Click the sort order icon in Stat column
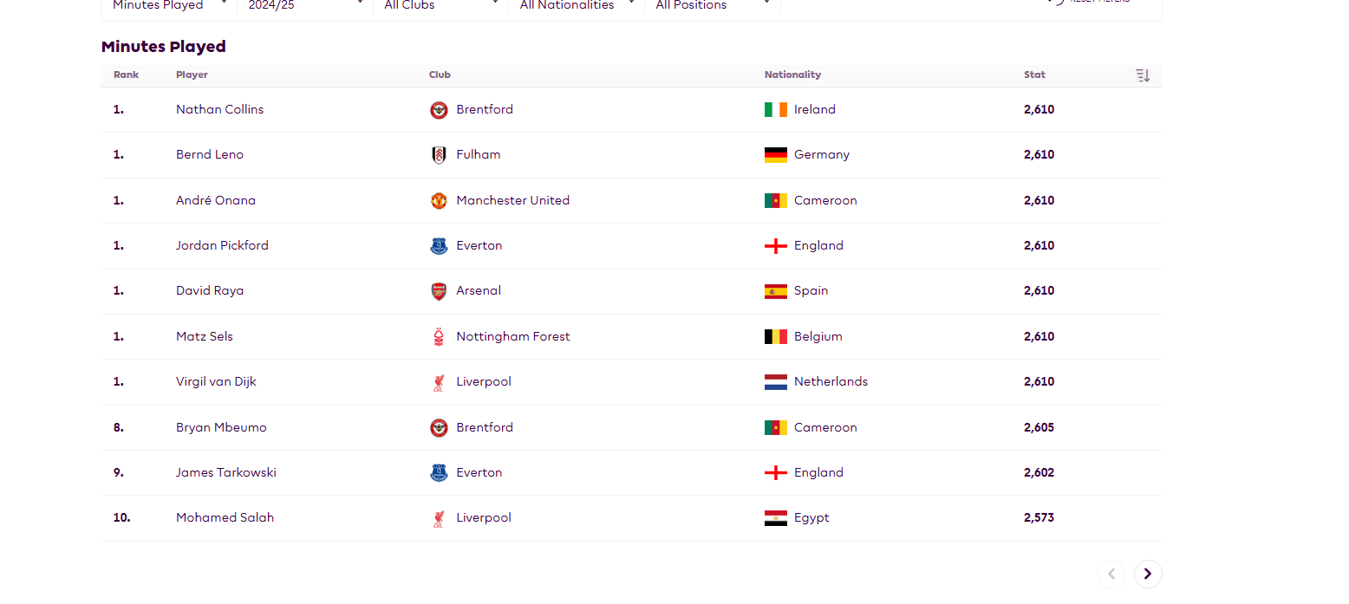The width and height of the screenshot is (1349, 604). (x=1143, y=75)
